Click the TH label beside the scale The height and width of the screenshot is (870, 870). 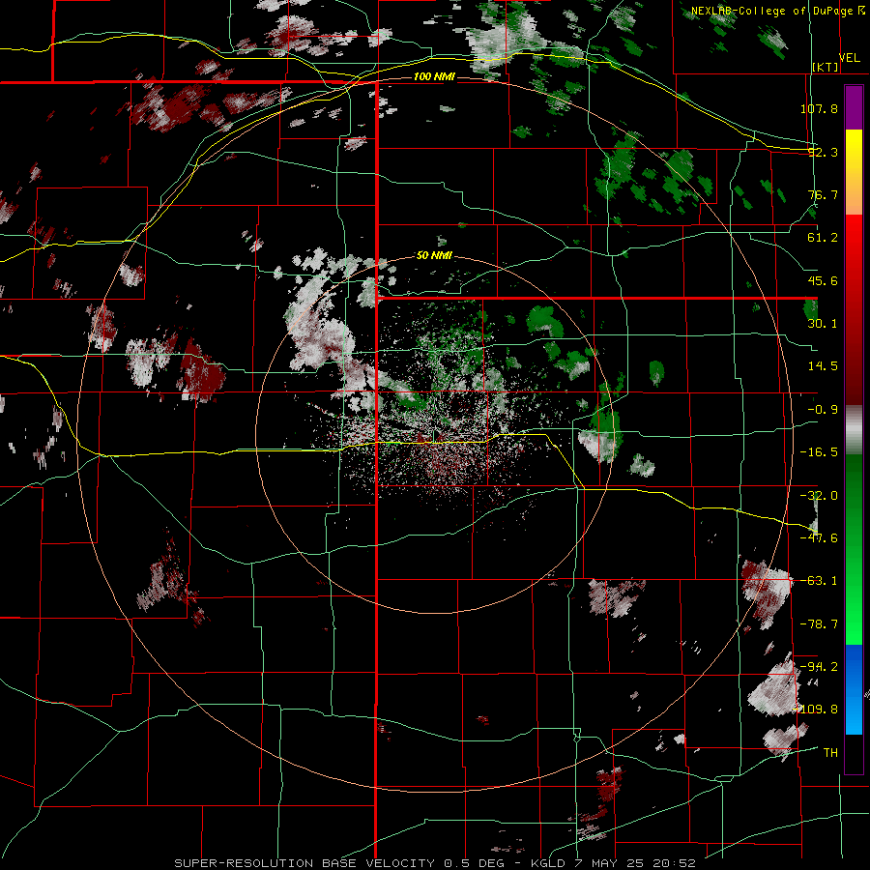pyautogui.click(x=830, y=753)
